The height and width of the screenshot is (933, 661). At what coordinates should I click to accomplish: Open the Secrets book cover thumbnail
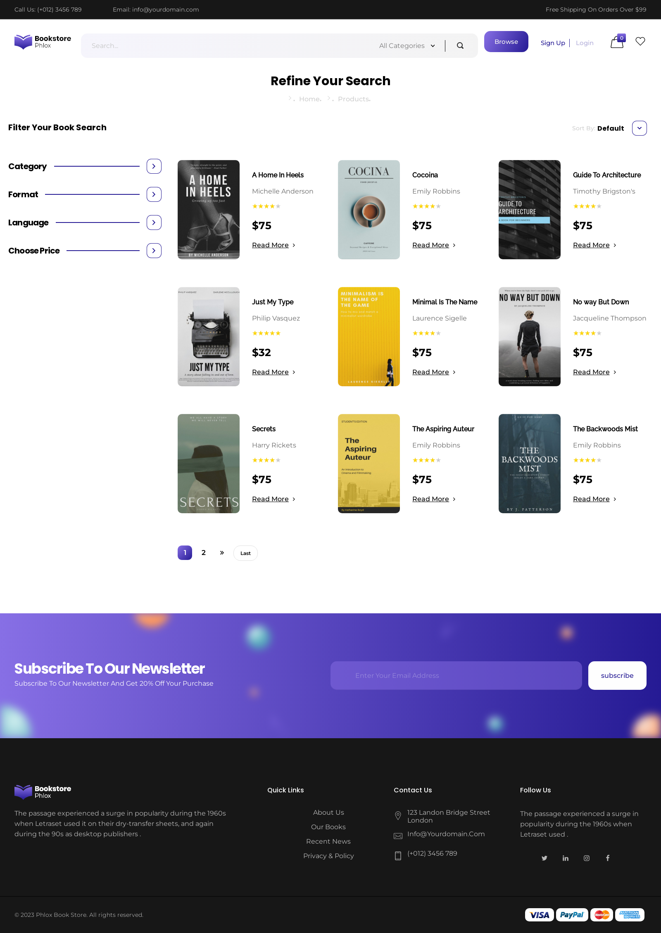point(209,464)
